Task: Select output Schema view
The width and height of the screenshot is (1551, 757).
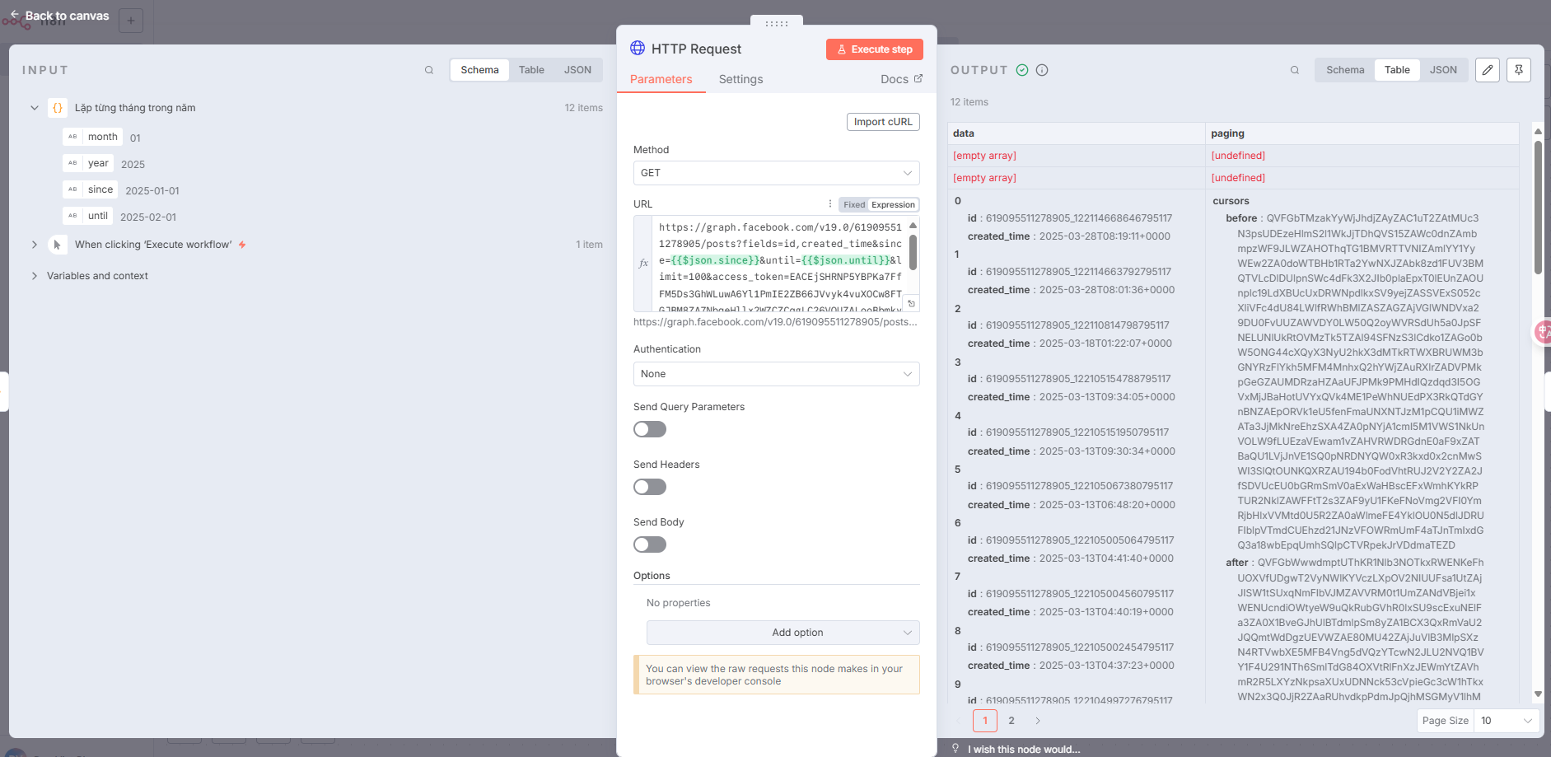Action: click(x=1345, y=70)
